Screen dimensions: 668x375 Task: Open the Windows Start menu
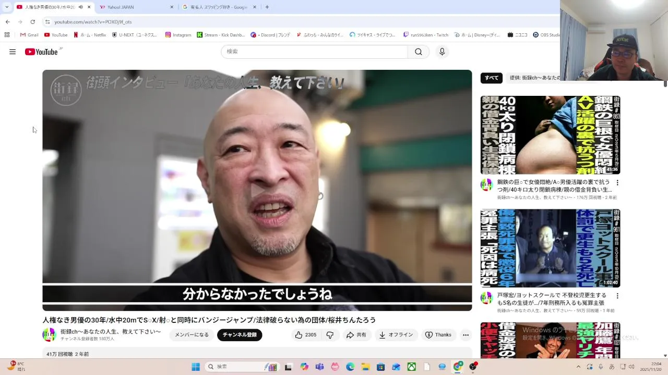196,367
